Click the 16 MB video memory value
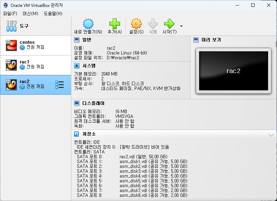Viewport: 277px width, 201px height. 121,112
